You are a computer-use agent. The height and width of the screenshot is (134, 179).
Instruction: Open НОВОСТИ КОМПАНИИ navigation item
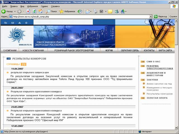33,50
